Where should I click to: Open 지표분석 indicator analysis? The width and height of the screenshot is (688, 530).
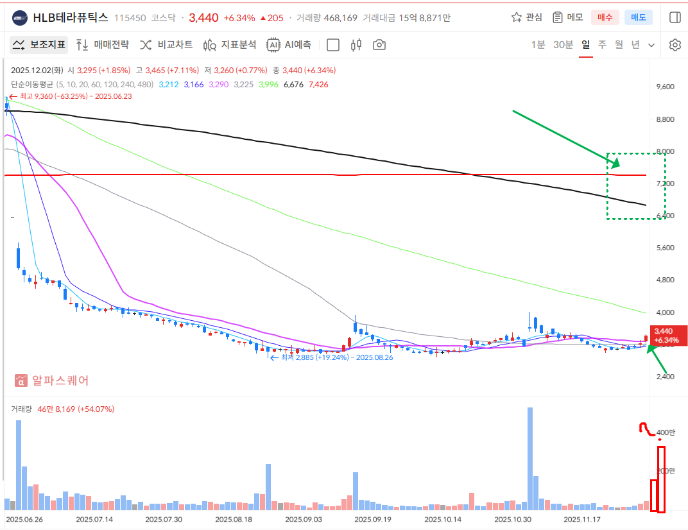229,45
